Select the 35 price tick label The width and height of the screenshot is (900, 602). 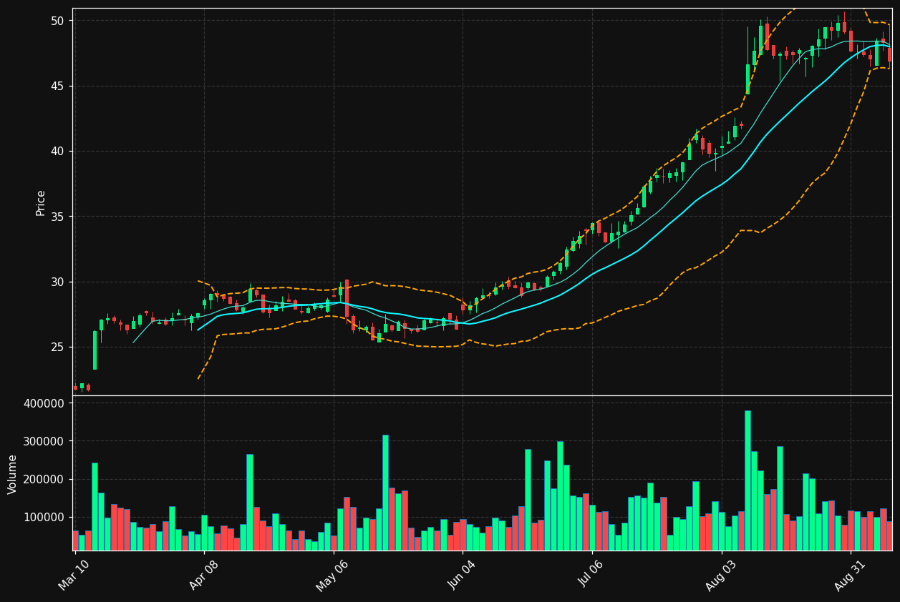pos(57,217)
